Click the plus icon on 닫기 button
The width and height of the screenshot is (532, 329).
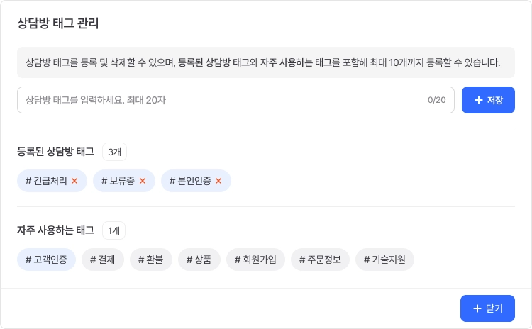click(x=477, y=308)
